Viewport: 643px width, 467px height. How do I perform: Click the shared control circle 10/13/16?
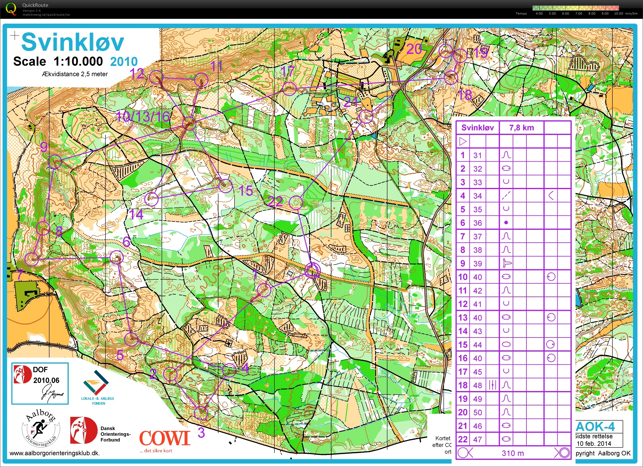[189, 124]
